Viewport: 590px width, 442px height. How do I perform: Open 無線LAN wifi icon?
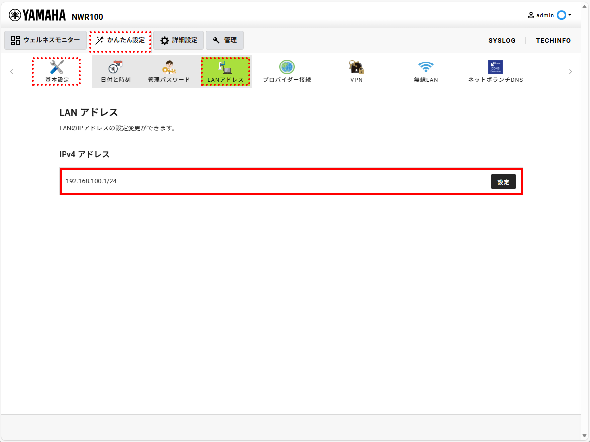tap(426, 67)
